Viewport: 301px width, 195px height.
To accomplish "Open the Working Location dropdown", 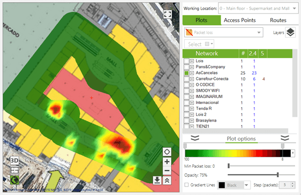I will point(258,9).
